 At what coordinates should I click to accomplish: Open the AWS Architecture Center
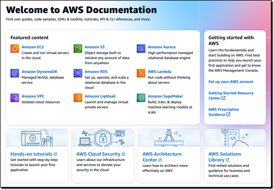point(162,154)
